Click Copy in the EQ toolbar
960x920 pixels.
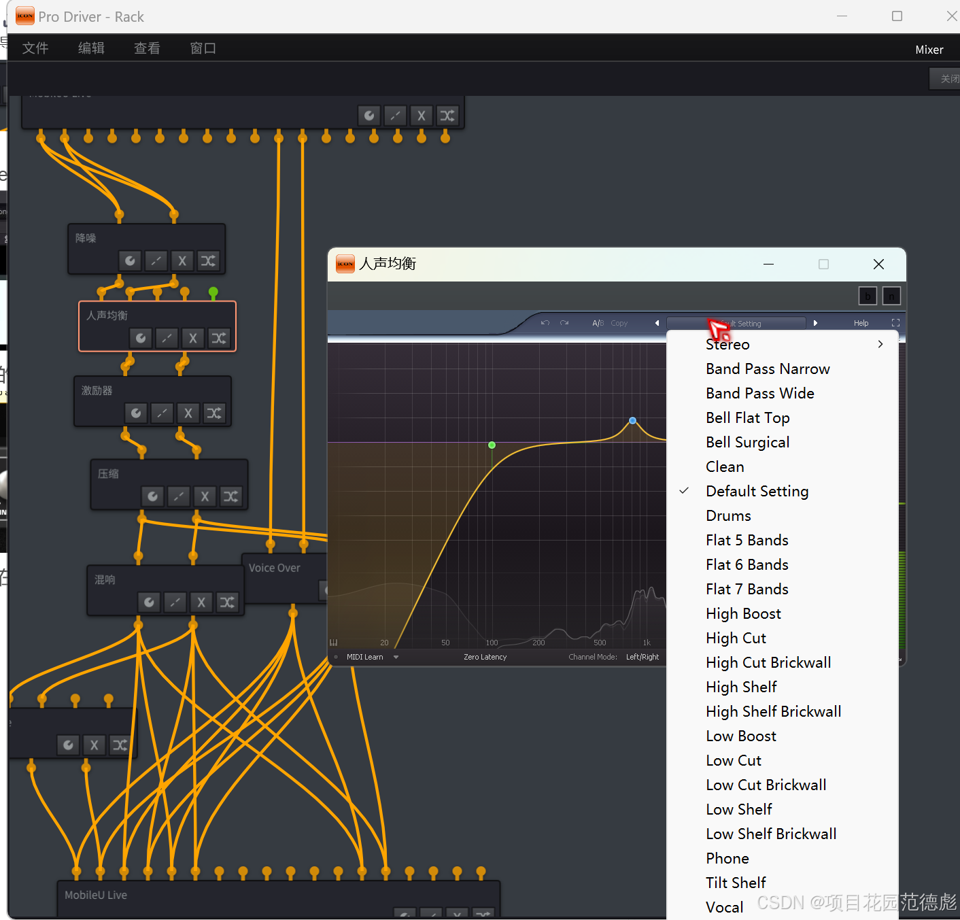(x=619, y=323)
